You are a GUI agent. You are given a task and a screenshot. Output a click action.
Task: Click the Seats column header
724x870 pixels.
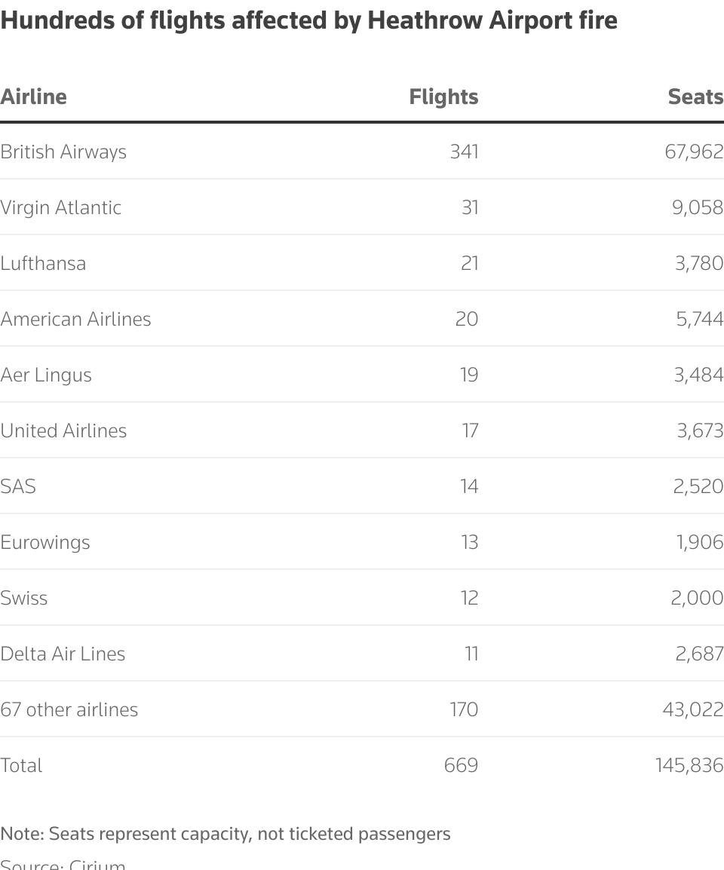(695, 96)
